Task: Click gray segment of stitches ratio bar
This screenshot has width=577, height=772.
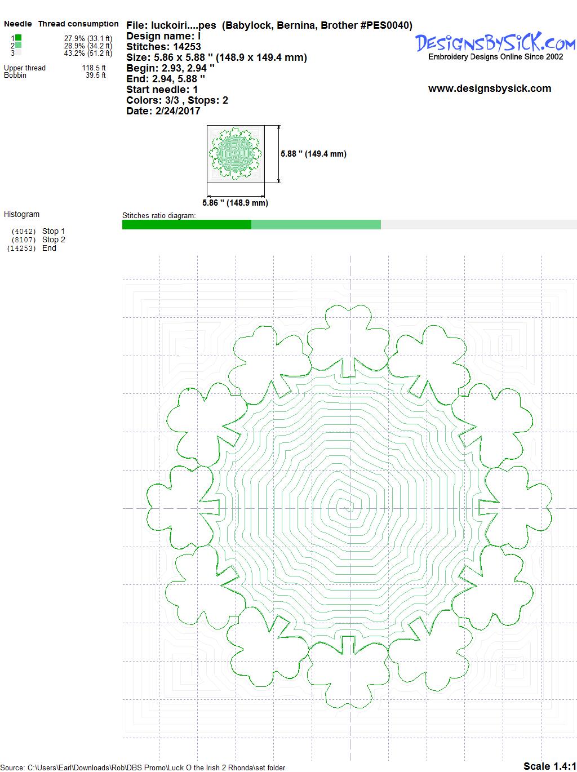Action: [478, 225]
